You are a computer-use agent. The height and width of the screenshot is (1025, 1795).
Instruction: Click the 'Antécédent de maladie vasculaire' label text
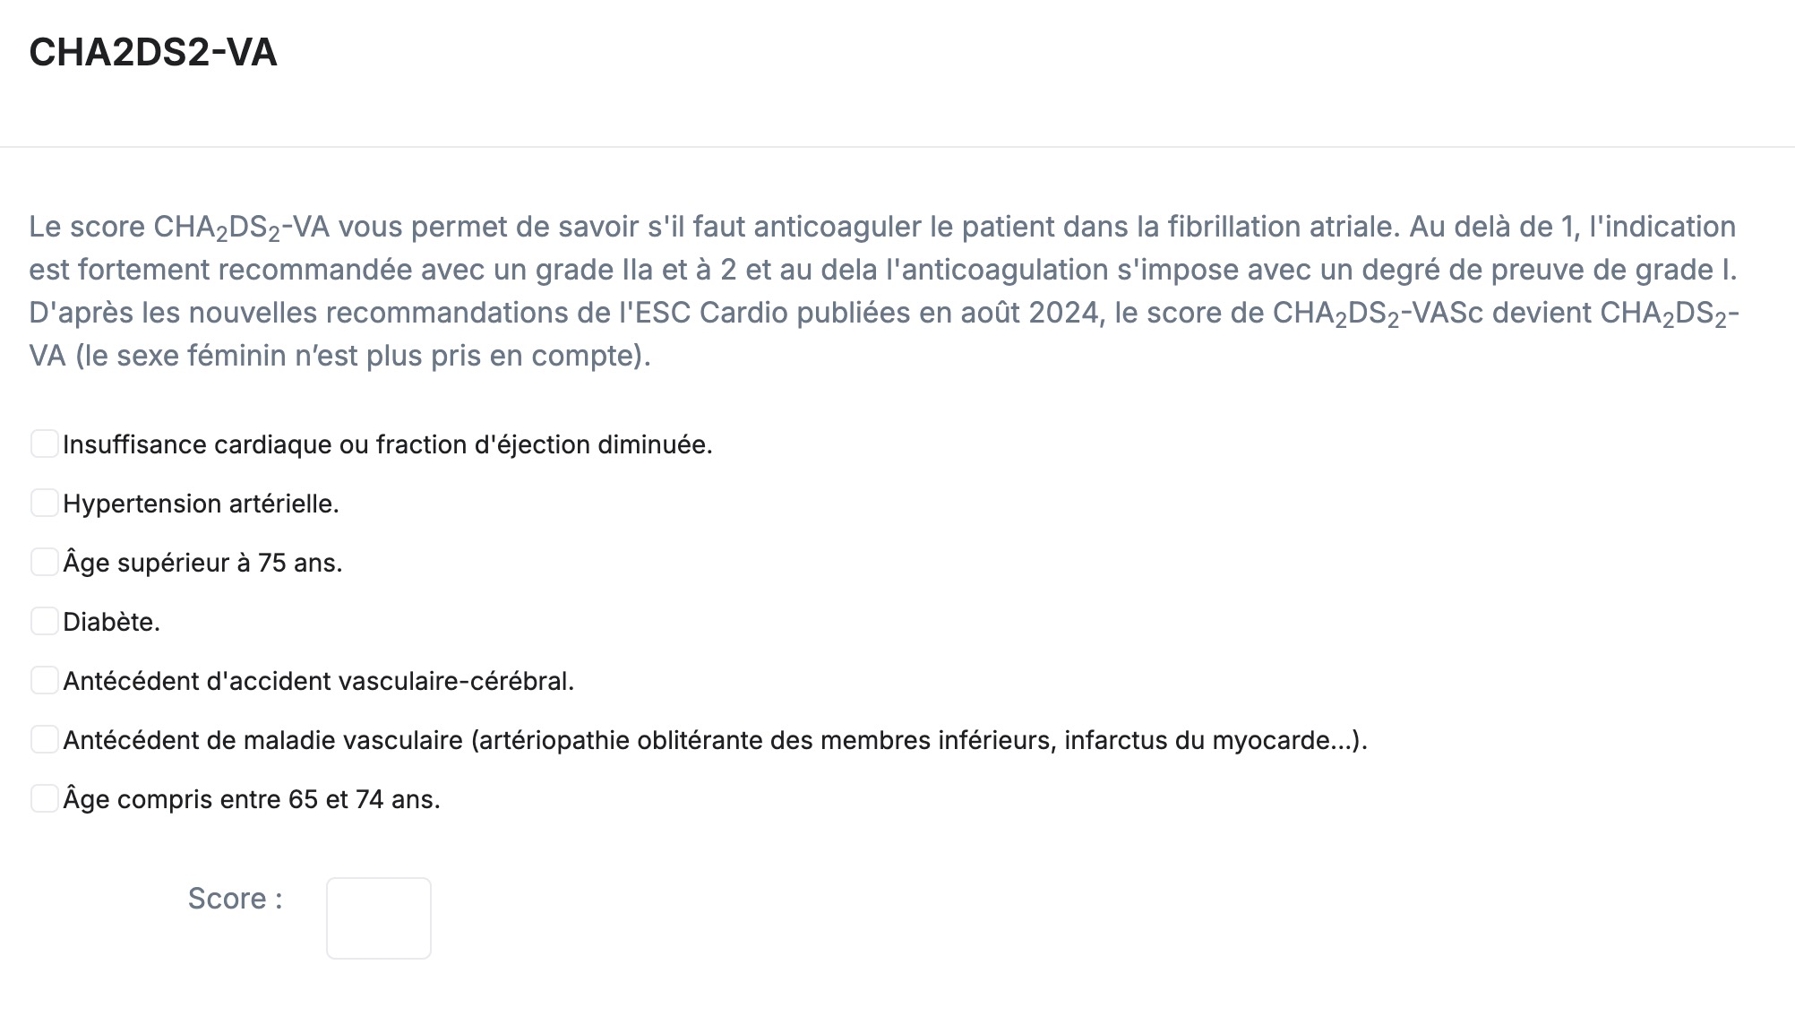pyautogui.click(x=262, y=741)
